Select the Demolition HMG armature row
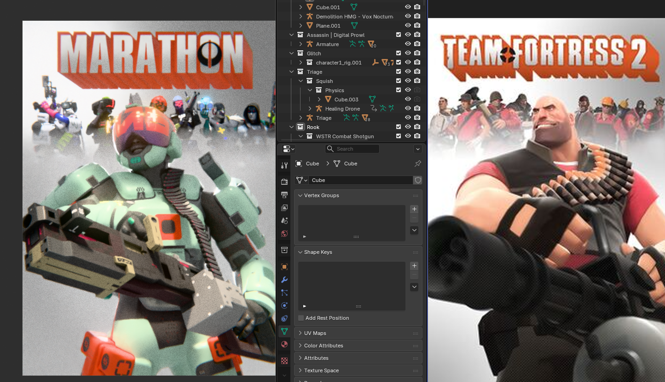Image resolution: width=665 pixels, height=382 pixels. click(x=354, y=17)
